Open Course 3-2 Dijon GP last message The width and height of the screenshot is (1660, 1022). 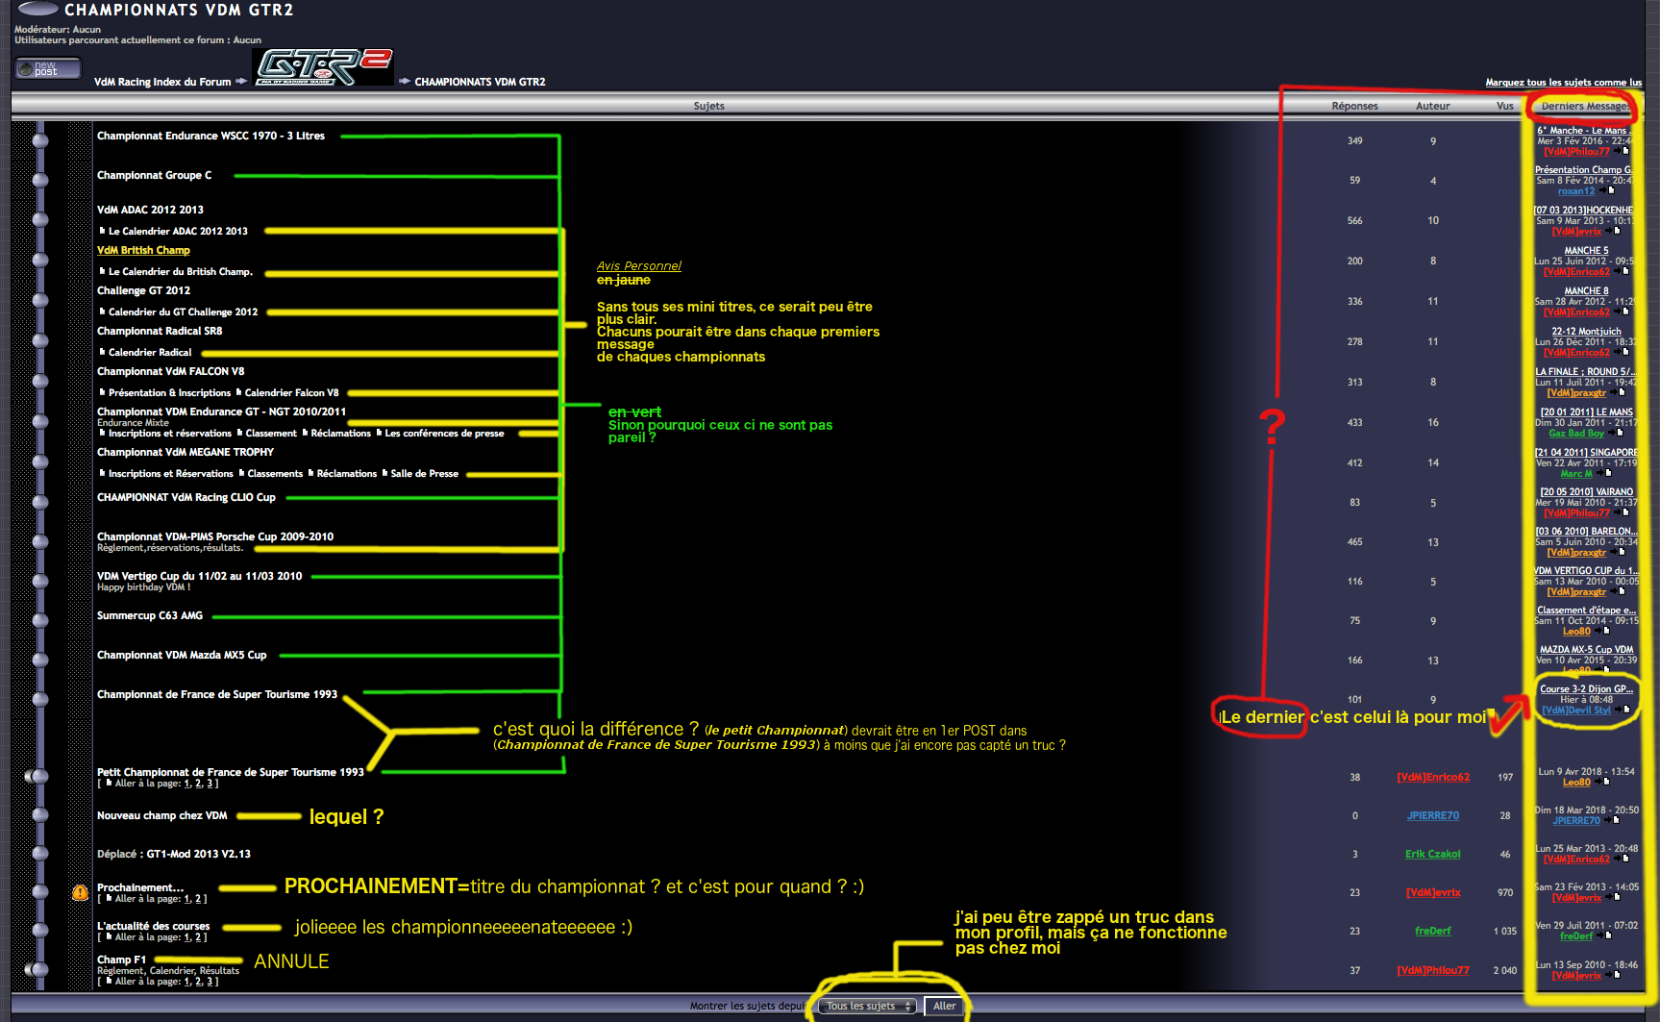pyautogui.click(x=1586, y=688)
